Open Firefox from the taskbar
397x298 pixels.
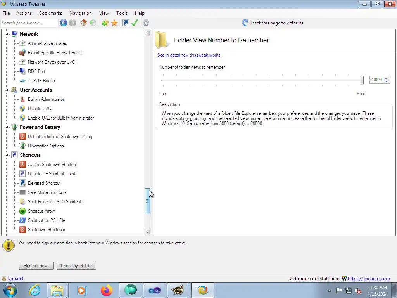pos(106,290)
